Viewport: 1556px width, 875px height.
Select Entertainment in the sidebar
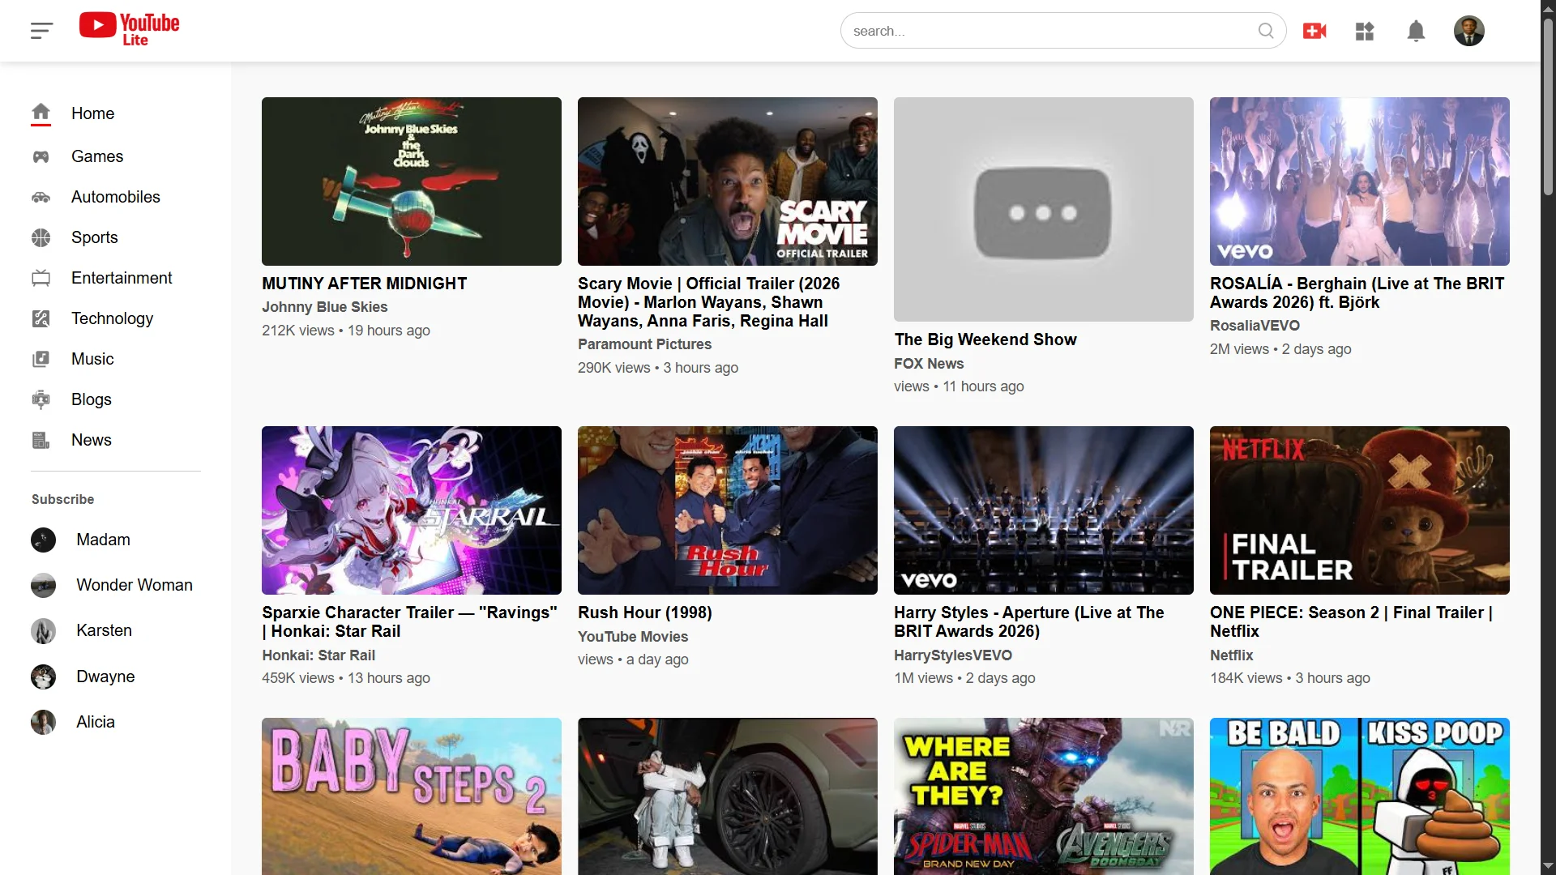(122, 278)
